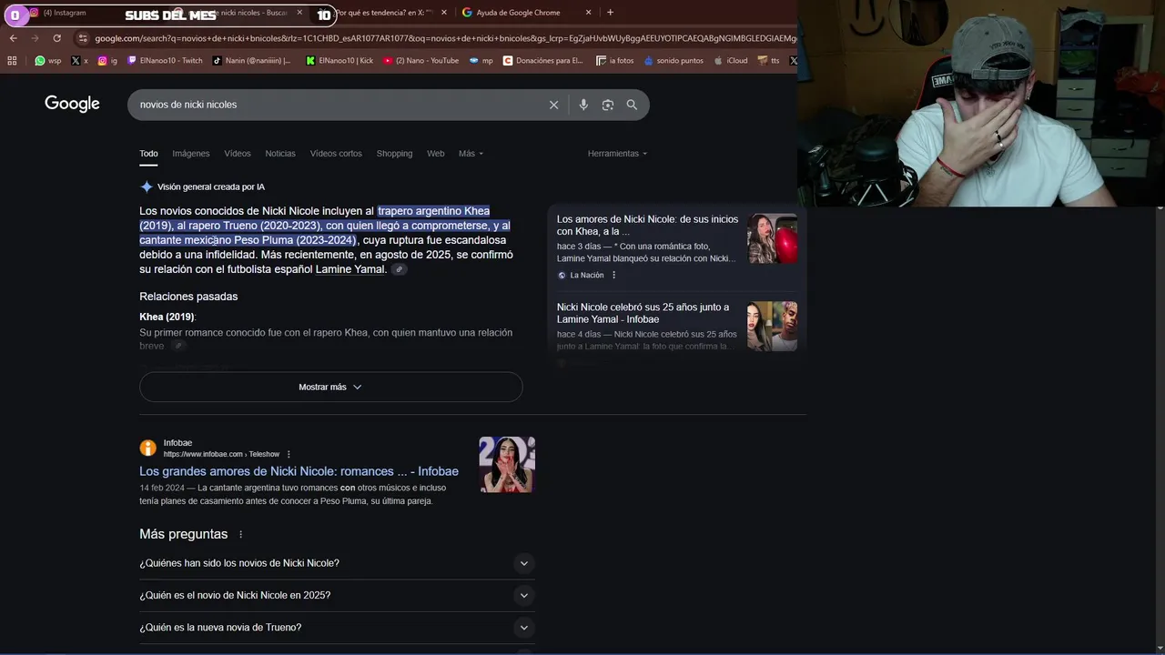Image resolution: width=1165 pixels, height=655 pixels.
Task: Click the Relaciones pasadas heading
Action: 188,297
